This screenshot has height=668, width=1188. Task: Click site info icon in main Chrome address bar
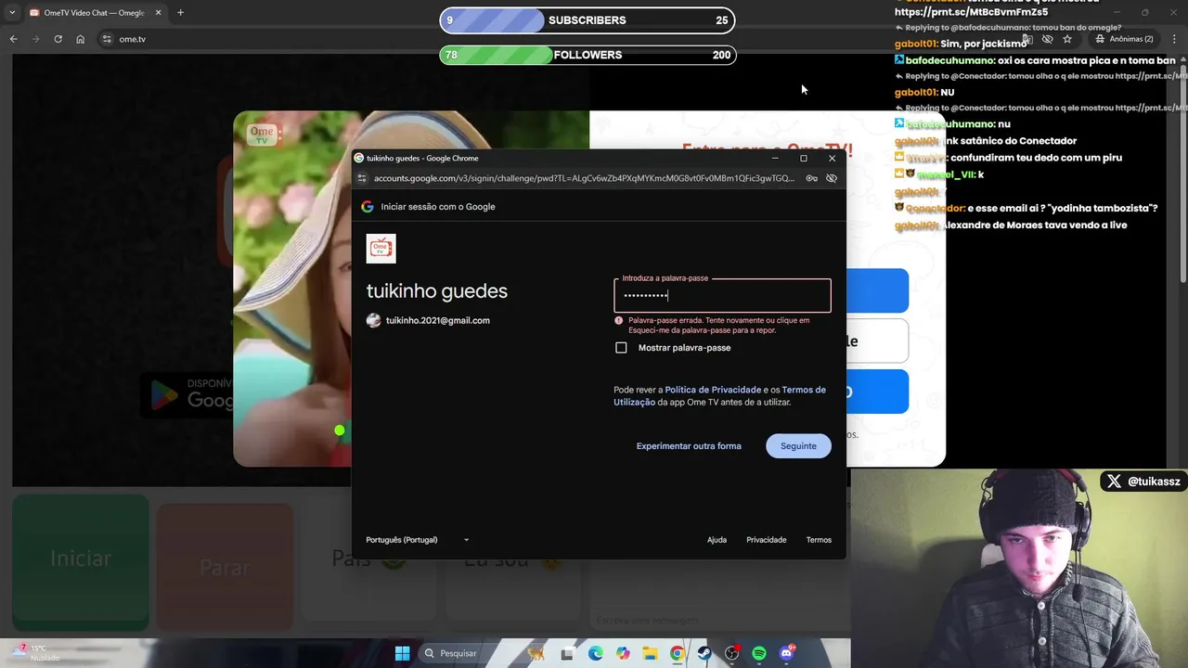107,39
